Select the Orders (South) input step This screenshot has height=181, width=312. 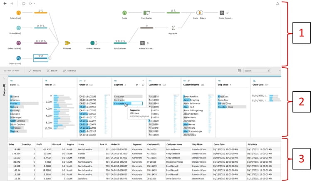[18, 58]
